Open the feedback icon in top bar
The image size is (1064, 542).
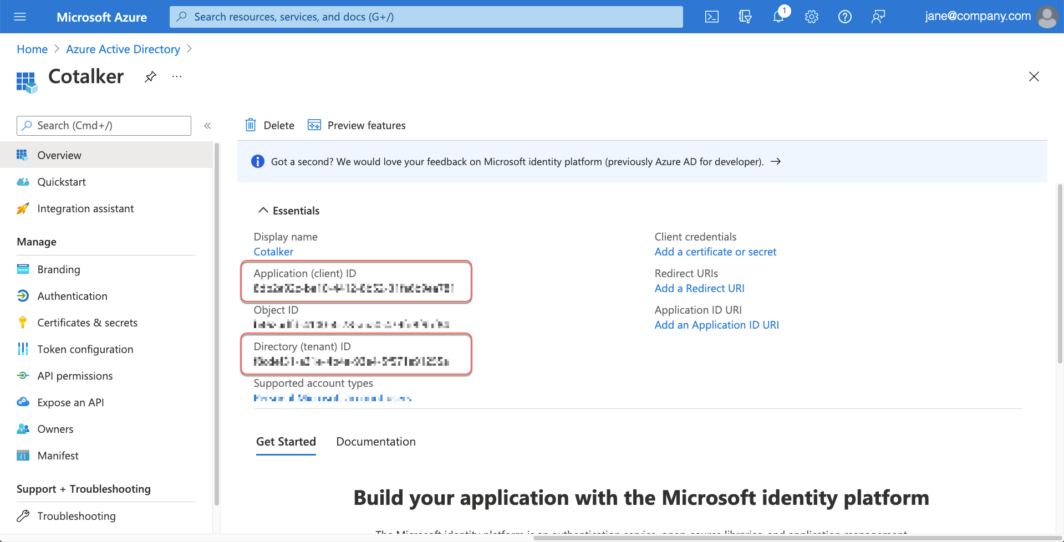coord(878,17)
